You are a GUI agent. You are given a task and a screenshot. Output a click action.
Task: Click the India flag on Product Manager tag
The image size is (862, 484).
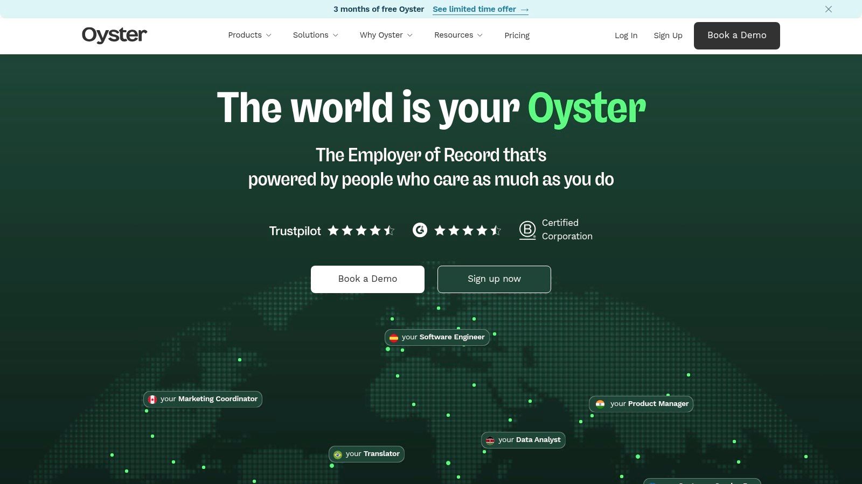[x=600, y=404]
